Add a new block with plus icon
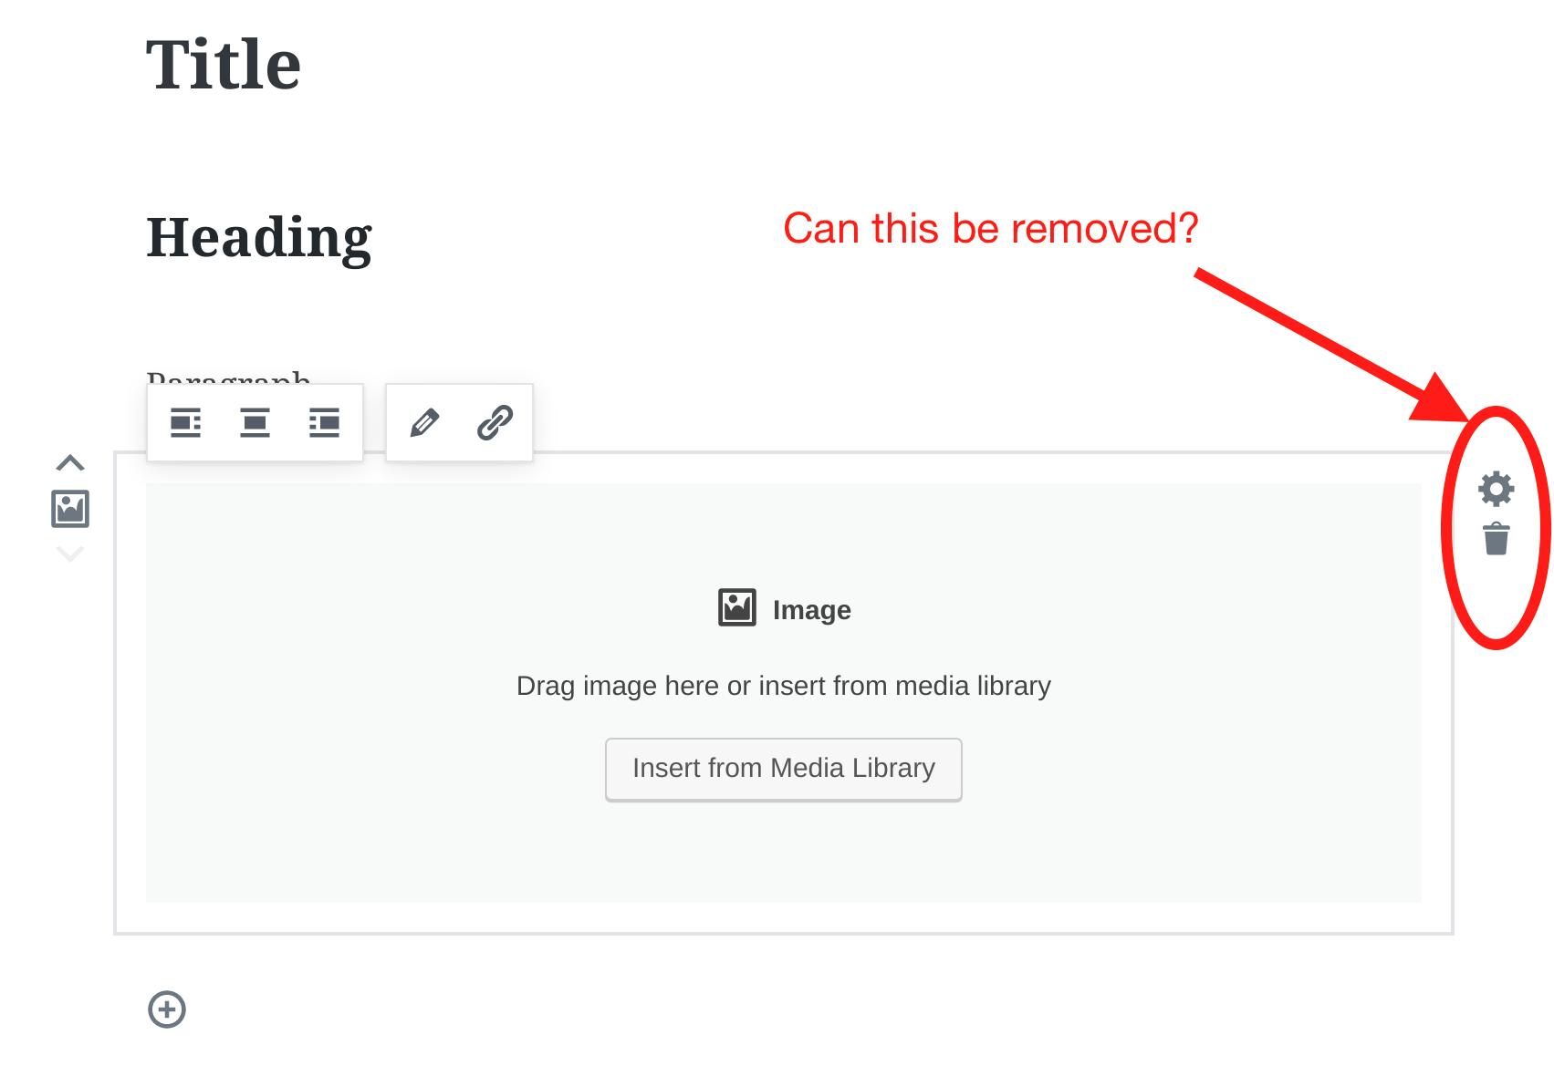 click(x=167, y=1009)
